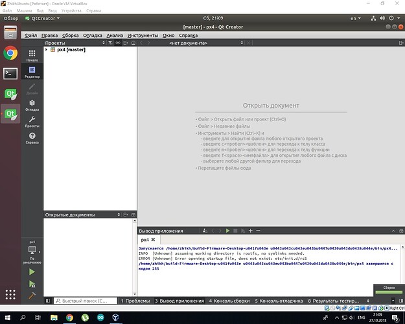Switch to 8 Результаты тестир... pane
This screenshot has height=324, width=405.
point(334,301)
